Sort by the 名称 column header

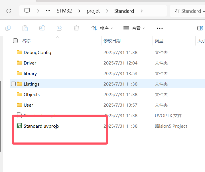[x=26, y=41]
